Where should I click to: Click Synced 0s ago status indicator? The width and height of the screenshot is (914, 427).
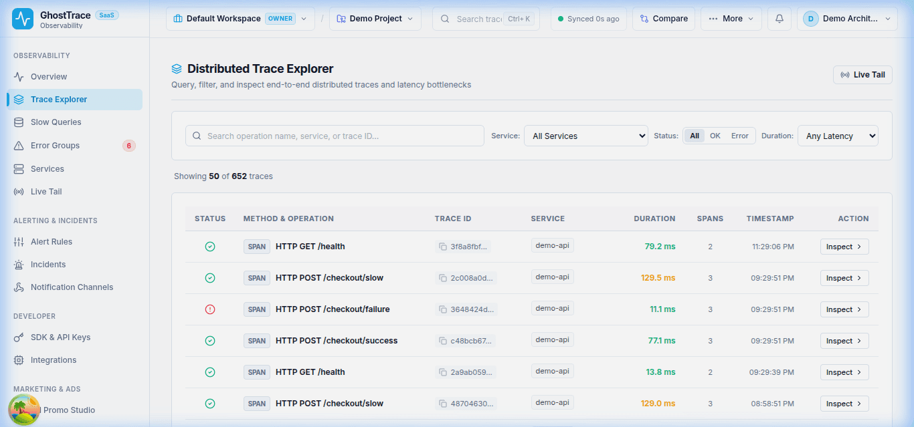click(x=589, y=19)
